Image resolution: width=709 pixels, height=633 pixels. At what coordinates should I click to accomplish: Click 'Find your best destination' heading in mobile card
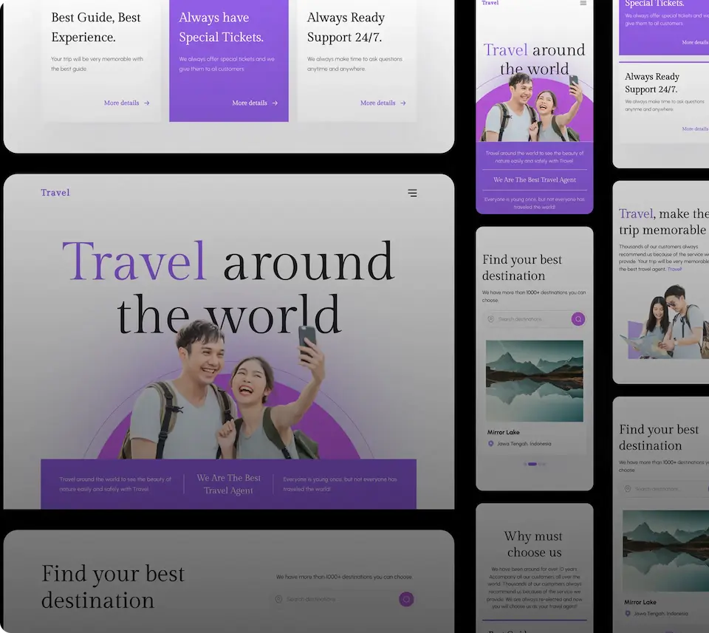pos(522,267)
